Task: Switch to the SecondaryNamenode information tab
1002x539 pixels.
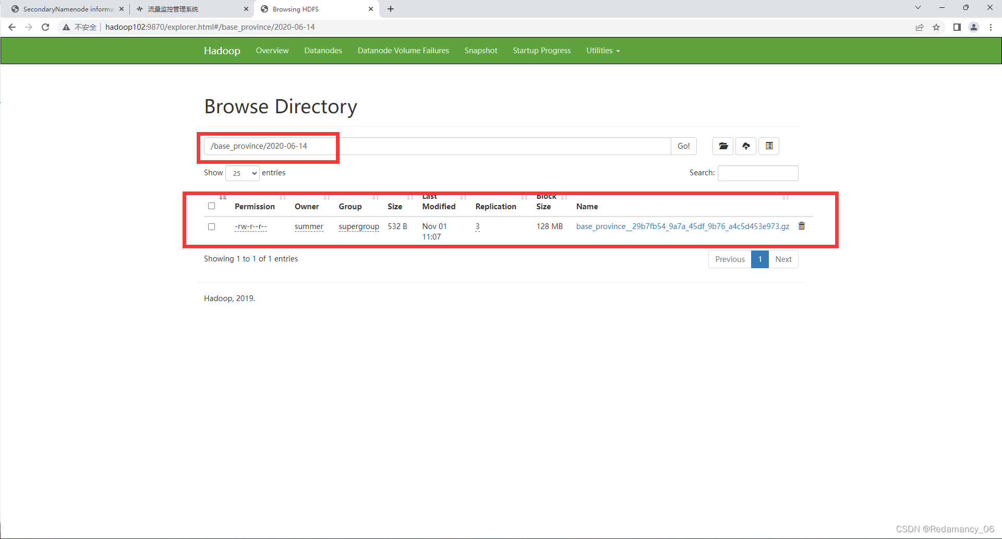Action: tap(68, 9)
